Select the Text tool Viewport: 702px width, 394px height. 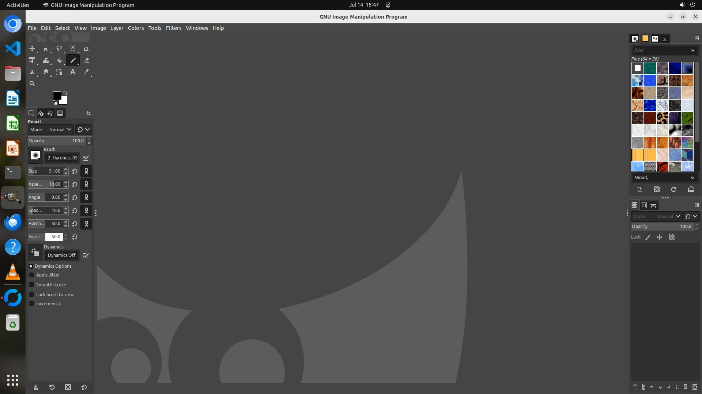(73, 72)
